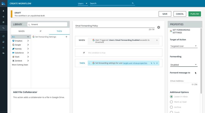Open notifications bell in the left sidebar
205x113 pixels.
pyautogui.click(x=3, y=11)
